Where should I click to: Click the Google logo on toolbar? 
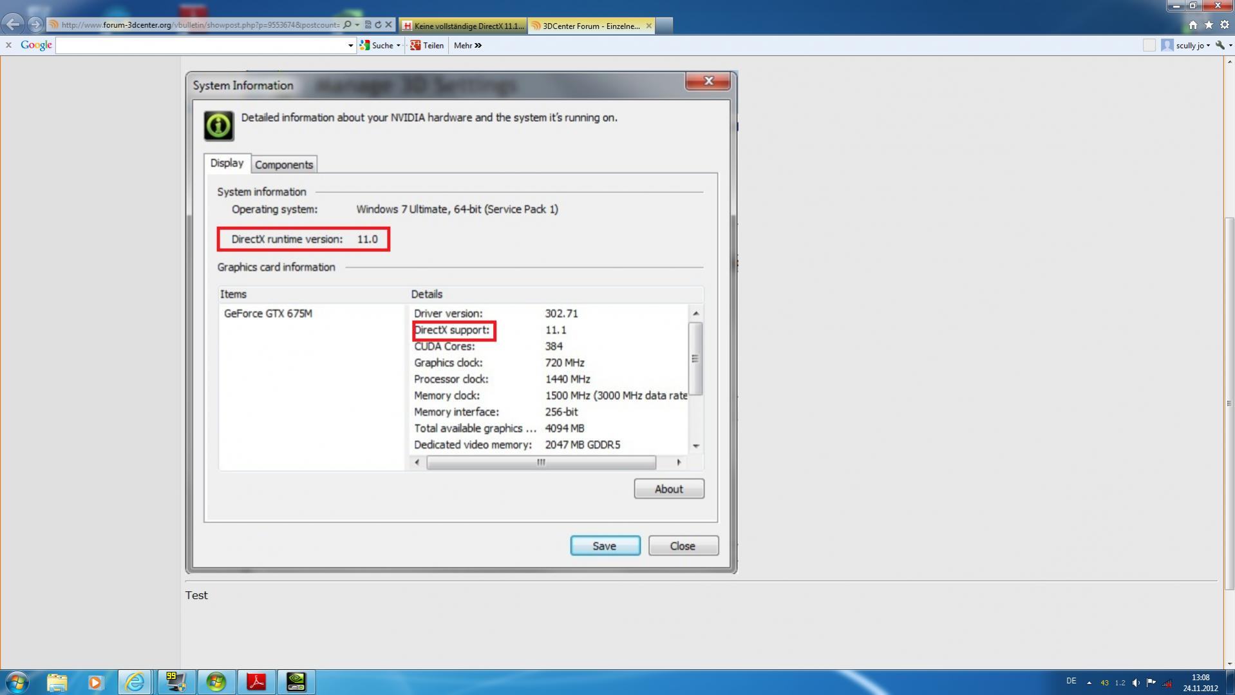(x=36, y=45)
